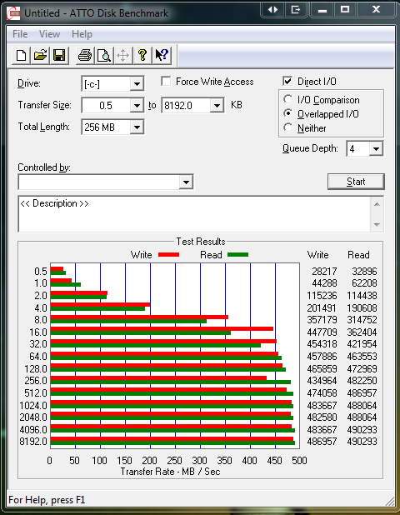This screenshot has width=400, height=515.
Task: Expand Transfer Size maximum 8192.0 dropdown
Action: (217, 106)
